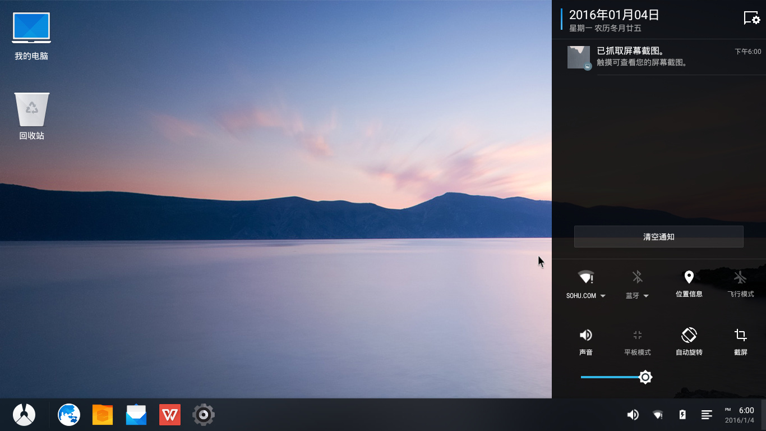
Task: Open the blue mail app icon
Action: coord(136,415)
